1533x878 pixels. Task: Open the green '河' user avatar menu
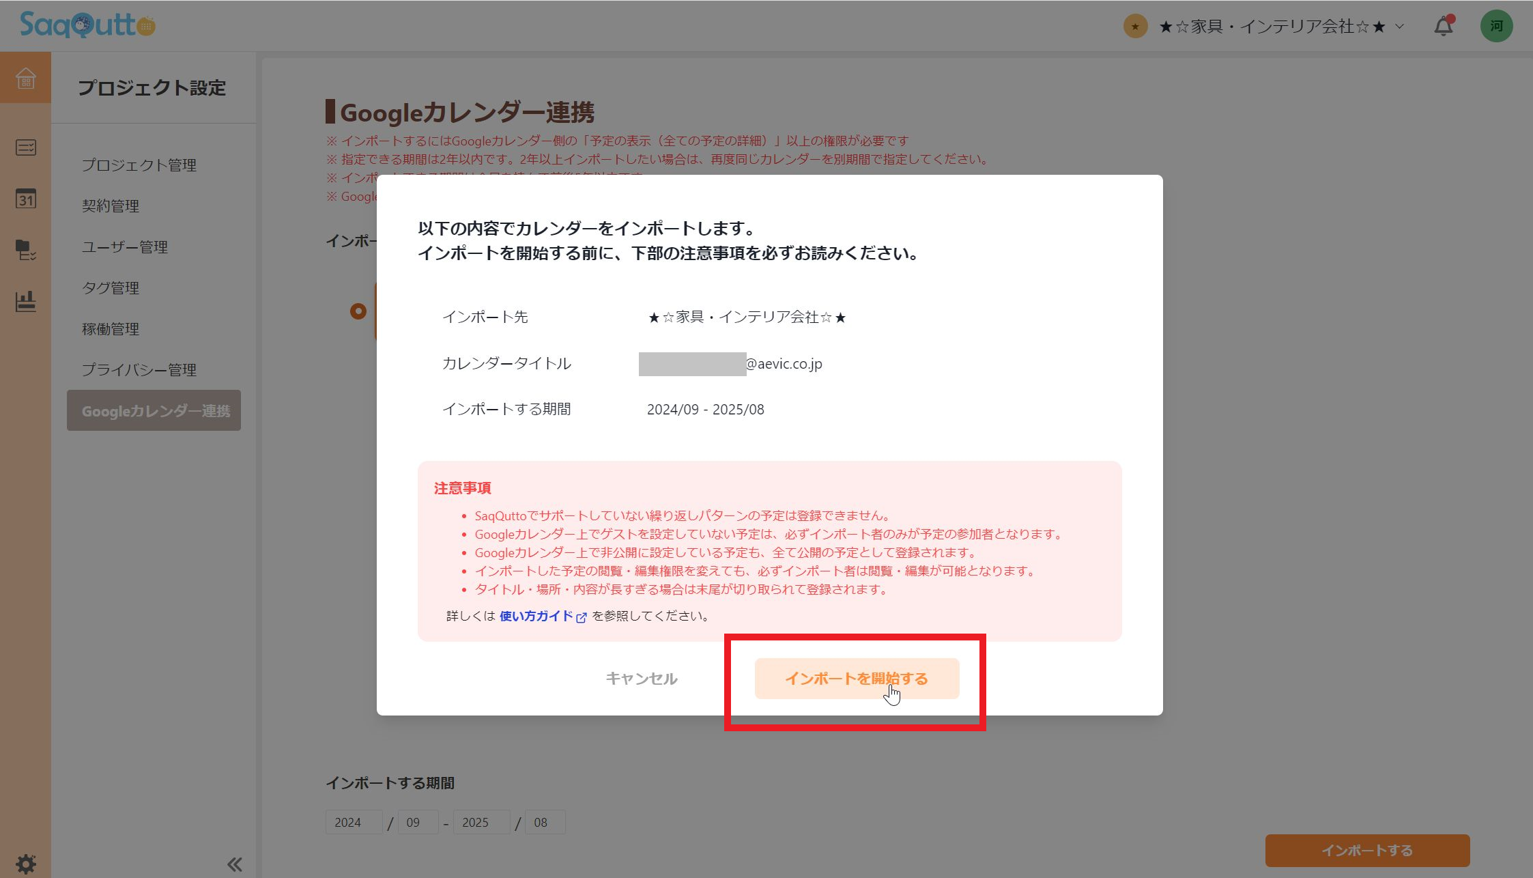click(x=1496, y=25)
